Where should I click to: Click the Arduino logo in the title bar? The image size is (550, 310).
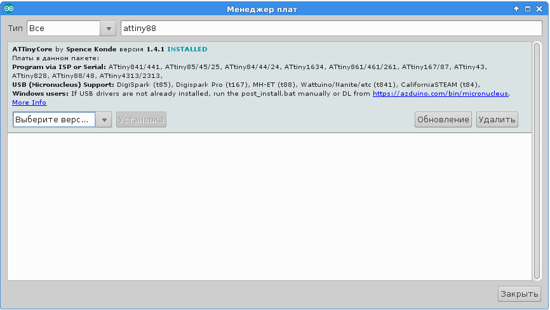[x=9, y=9]
